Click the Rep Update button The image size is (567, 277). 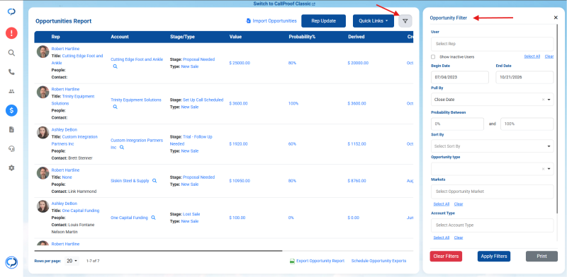(x=323, y=21)
